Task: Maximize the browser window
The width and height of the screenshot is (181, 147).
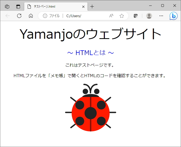Action: pos(163,6)
